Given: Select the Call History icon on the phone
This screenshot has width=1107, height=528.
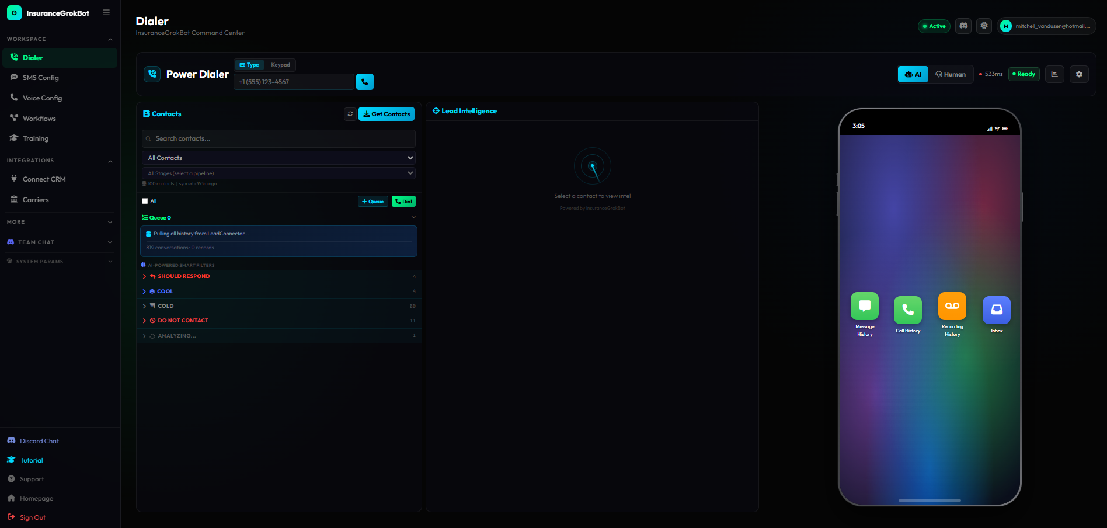Looking at the screenshot, I should [x=907, y=310].
